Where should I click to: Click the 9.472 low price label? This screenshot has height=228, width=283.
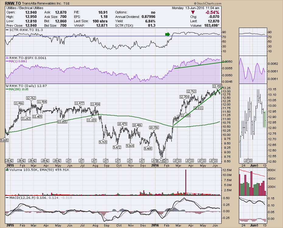coord(117,147)
